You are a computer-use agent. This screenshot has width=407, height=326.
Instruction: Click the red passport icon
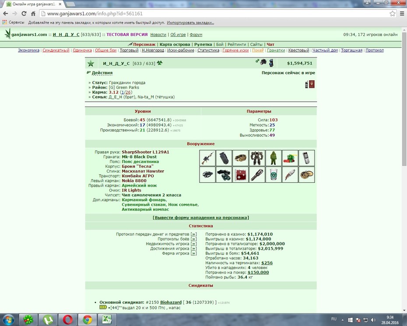pyautogui.click(x=312, y=84)
